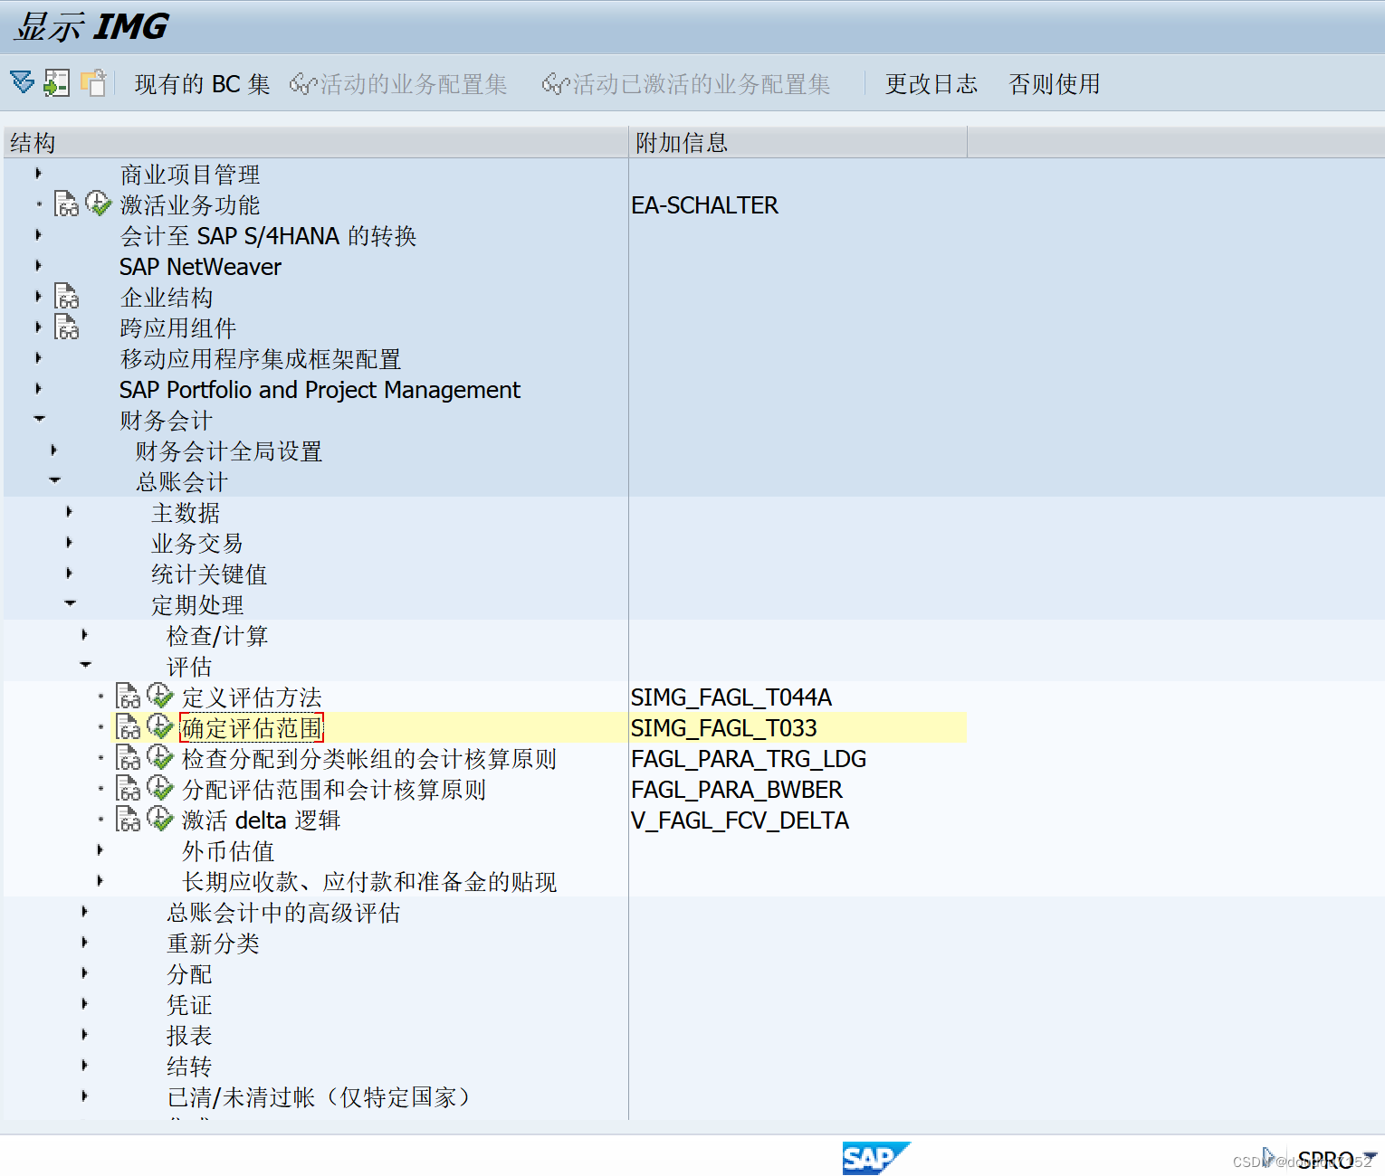Image resolution: width=1385 pixels, height=1176 pixels.
Task: Click the 结构 column header
Action: 315,142
